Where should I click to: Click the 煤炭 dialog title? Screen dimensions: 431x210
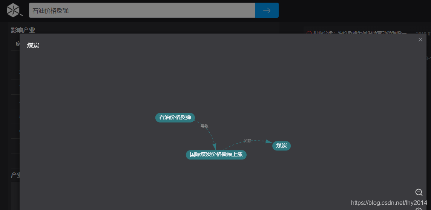tap(33, 45)
